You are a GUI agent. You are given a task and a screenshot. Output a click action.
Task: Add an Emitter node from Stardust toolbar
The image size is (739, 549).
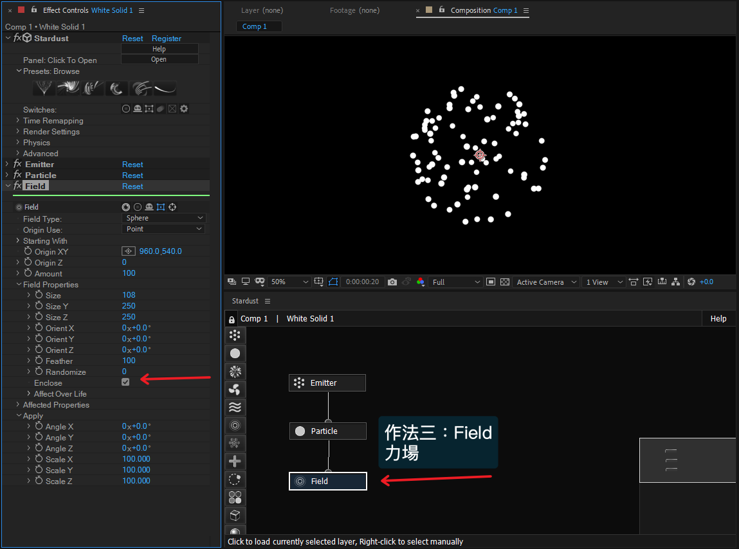pyautogui.click(x=235, y=335)
